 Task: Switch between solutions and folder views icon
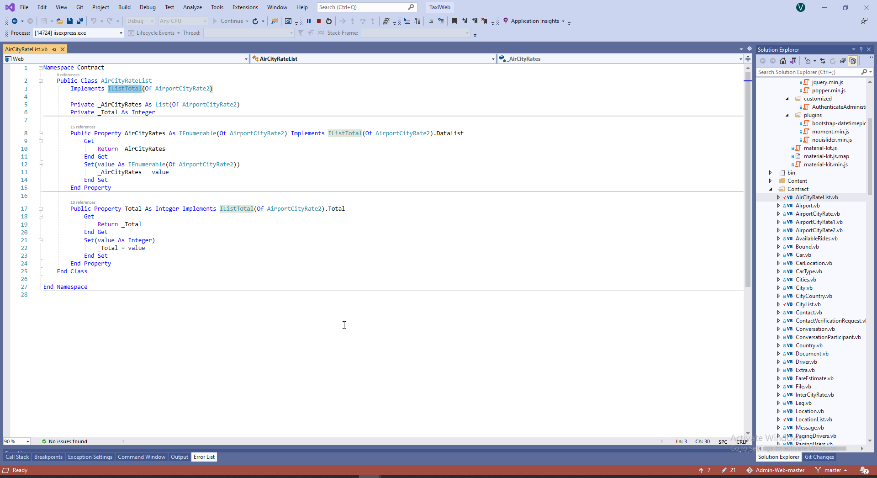(793, 61)
